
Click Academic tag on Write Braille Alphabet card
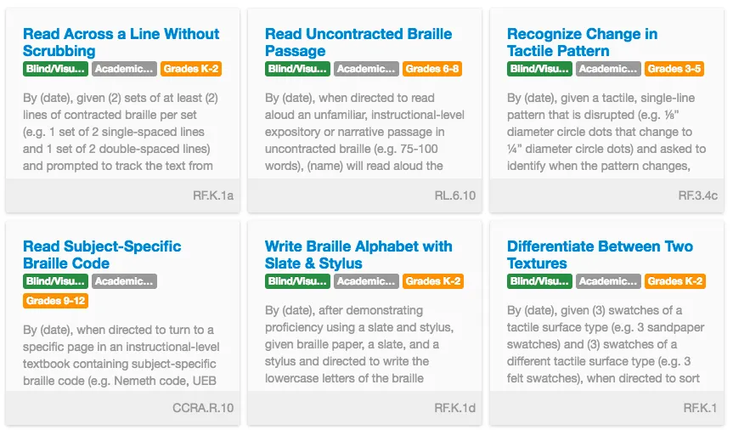coord(366,281)
